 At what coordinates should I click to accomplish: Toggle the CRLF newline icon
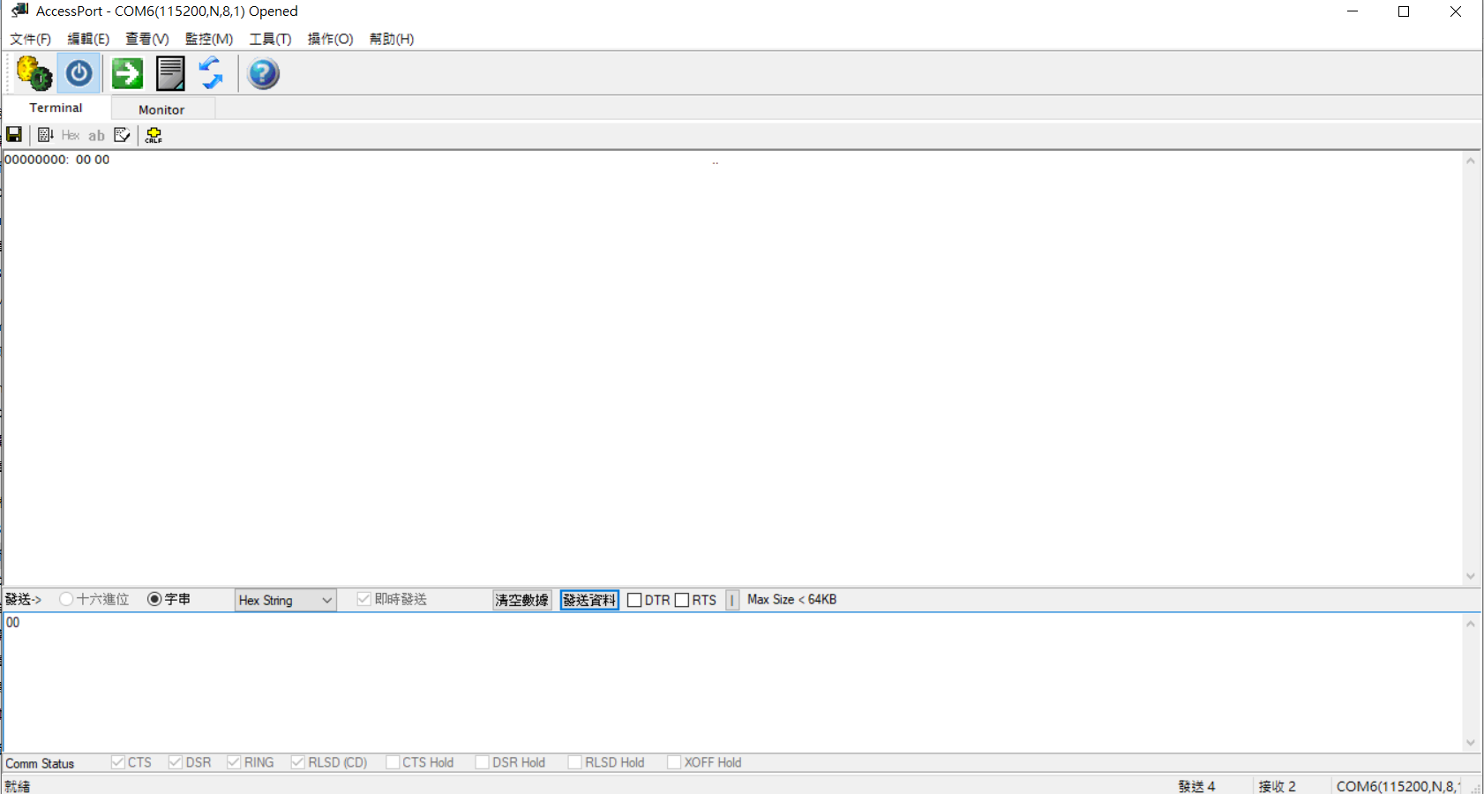154,135
